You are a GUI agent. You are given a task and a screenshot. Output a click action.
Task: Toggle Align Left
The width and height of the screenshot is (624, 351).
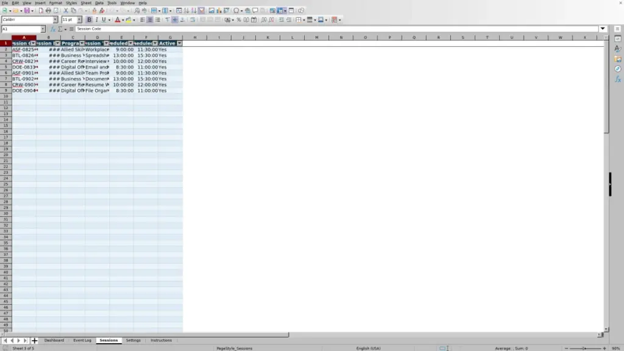(143, 19)
